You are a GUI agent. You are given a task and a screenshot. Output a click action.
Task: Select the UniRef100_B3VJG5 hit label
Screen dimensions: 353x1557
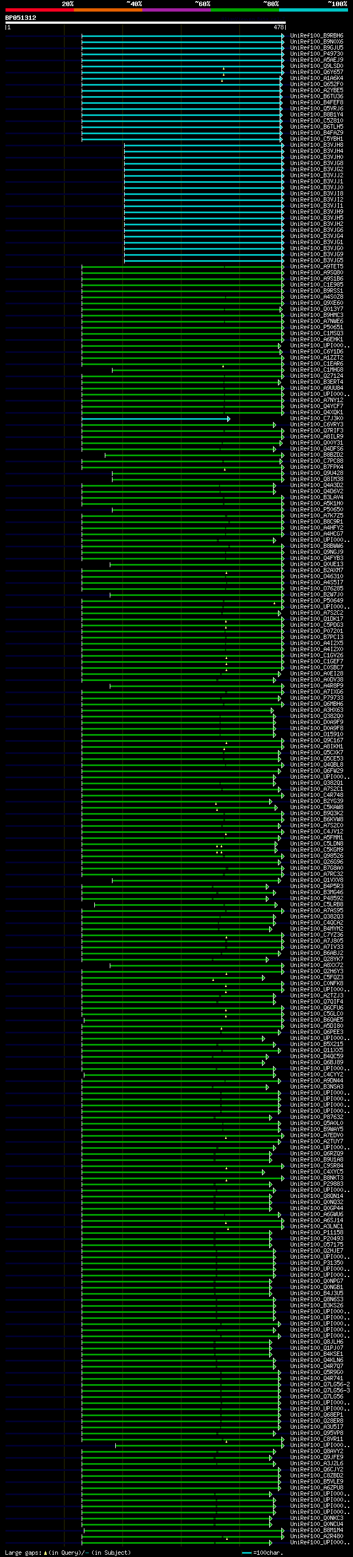[x=317, y=260]
